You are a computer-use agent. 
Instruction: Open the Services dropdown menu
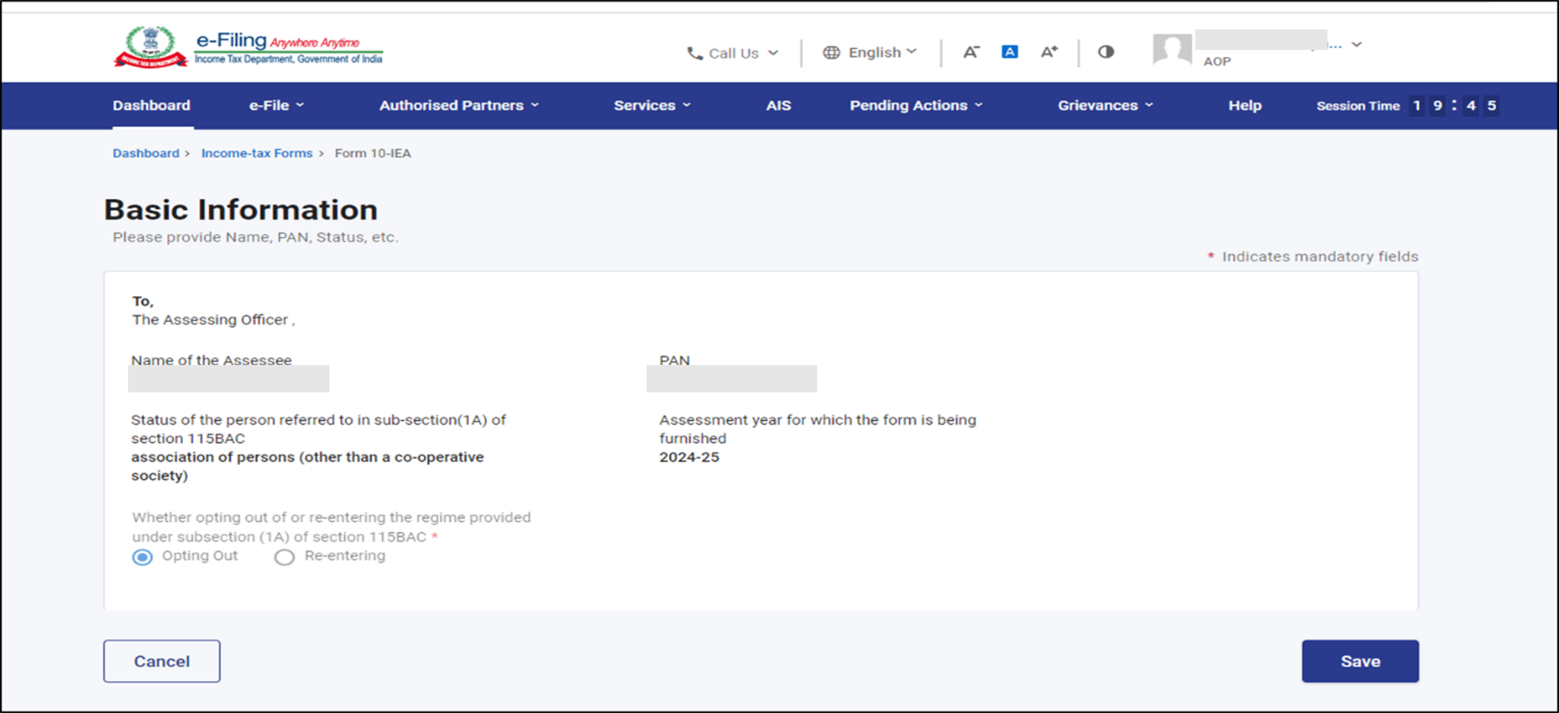651,105
